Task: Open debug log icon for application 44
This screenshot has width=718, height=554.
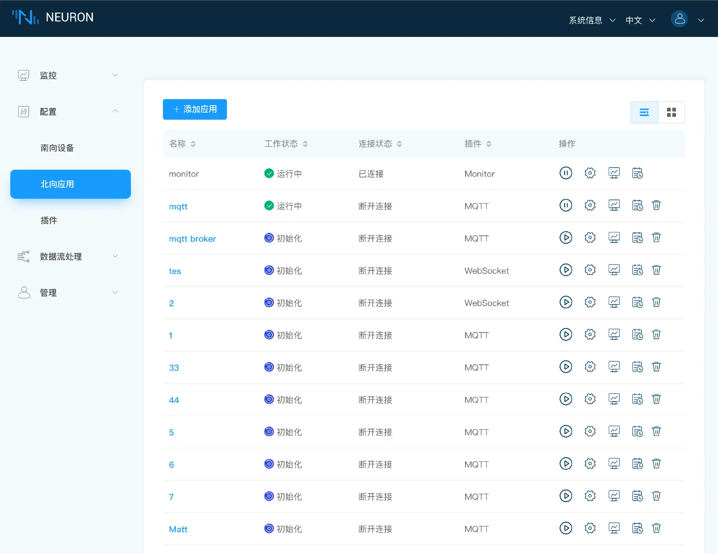Action: pos(638,399)
